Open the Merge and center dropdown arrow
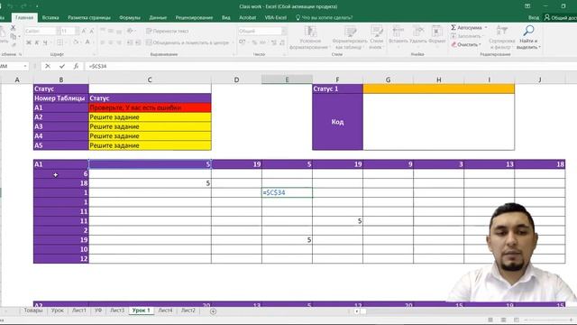Screen dimensions: 577x325 click(x=232, y=42)
